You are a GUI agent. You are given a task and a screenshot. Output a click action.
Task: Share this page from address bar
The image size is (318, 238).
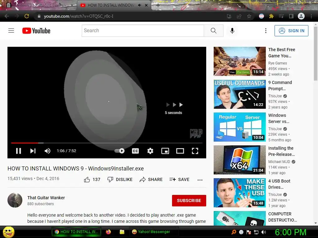point(239,16)
